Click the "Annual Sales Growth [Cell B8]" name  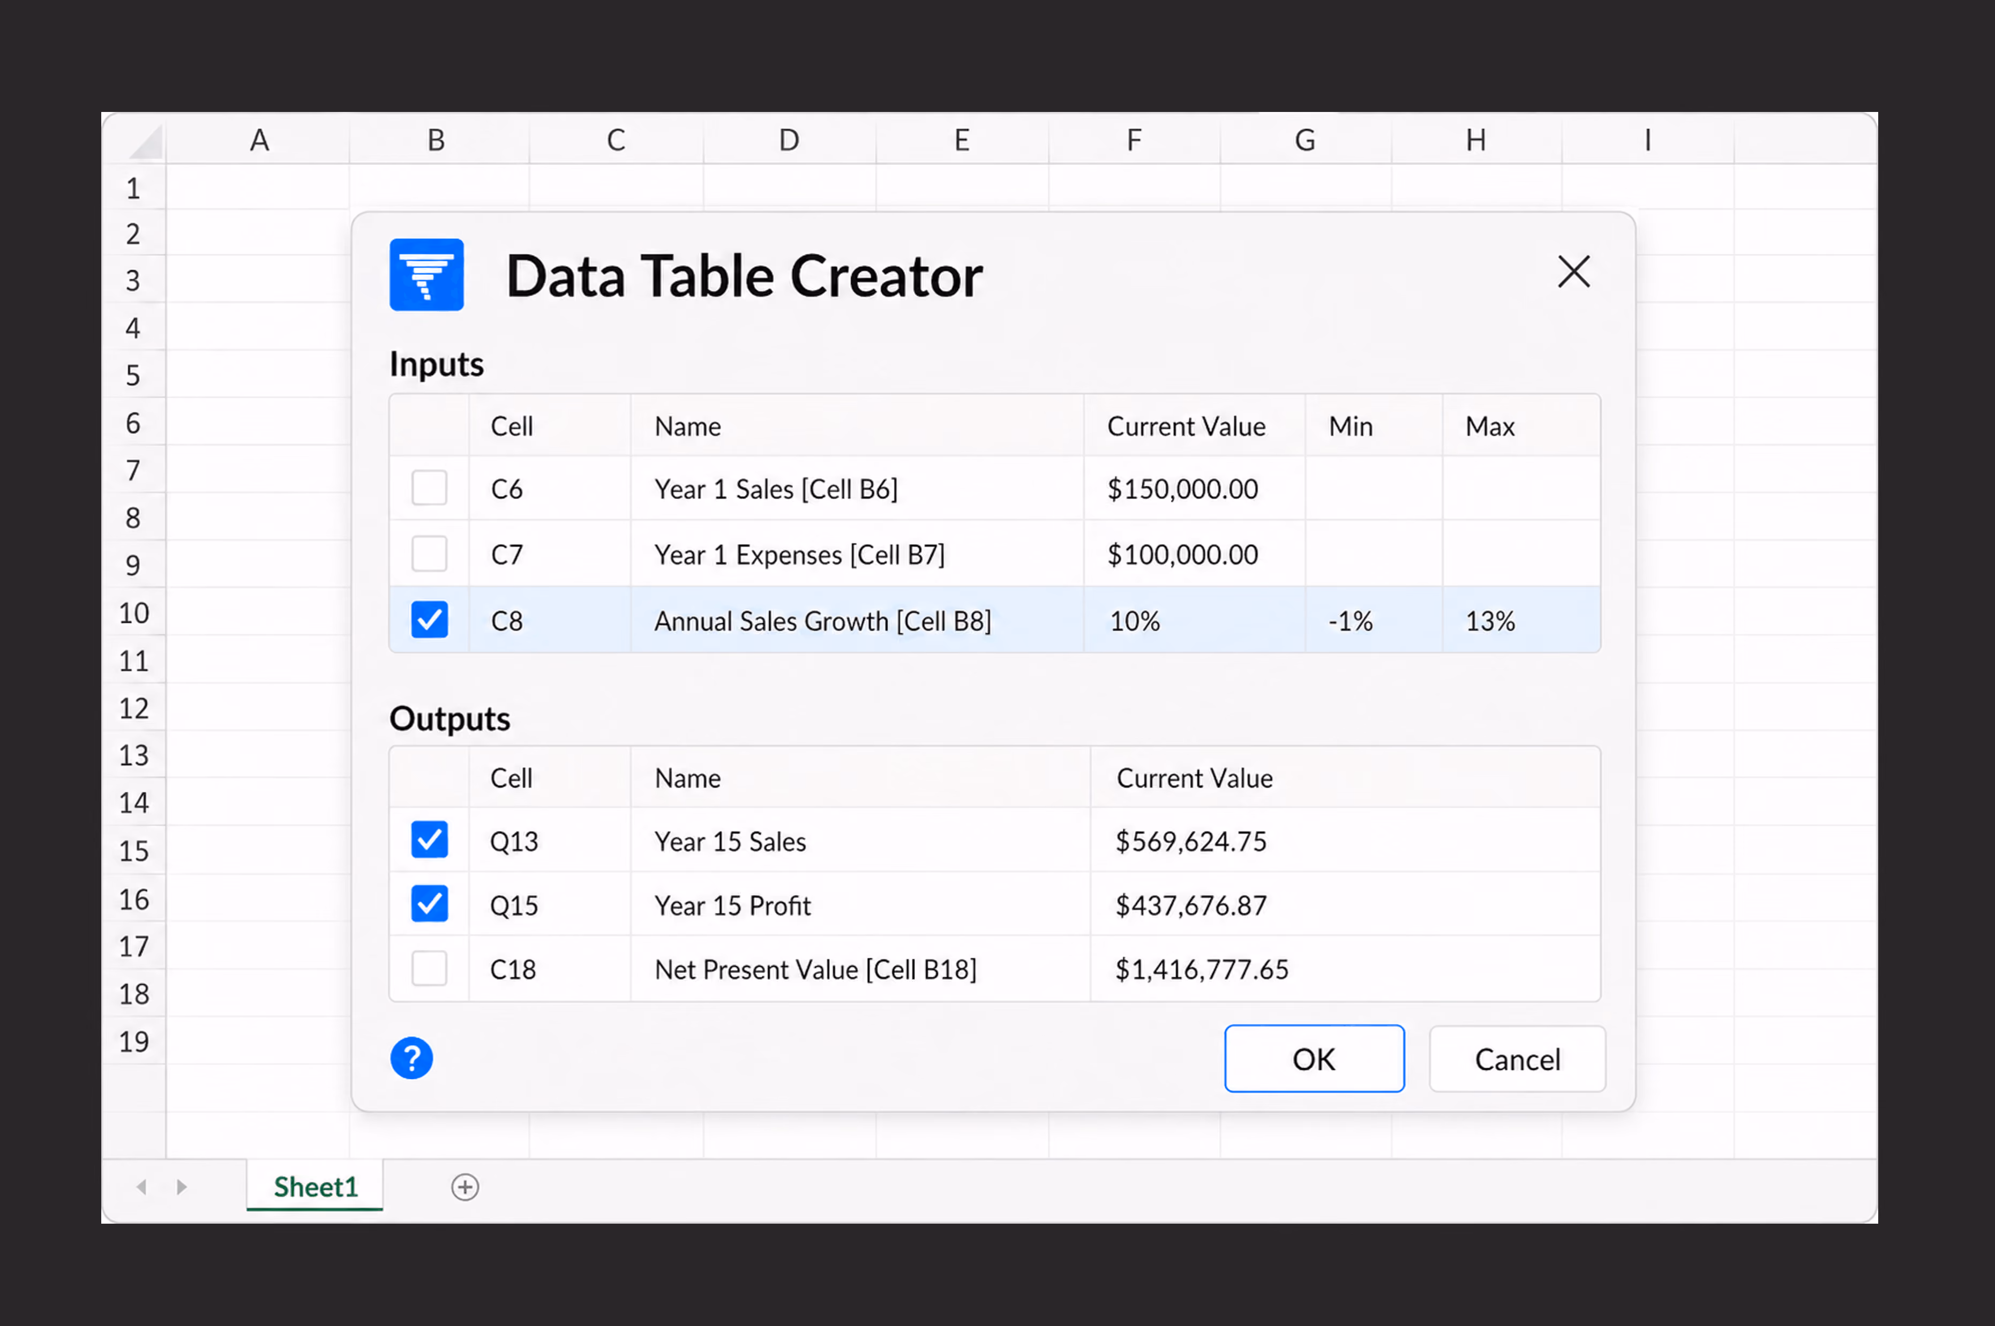coord(822,621)
